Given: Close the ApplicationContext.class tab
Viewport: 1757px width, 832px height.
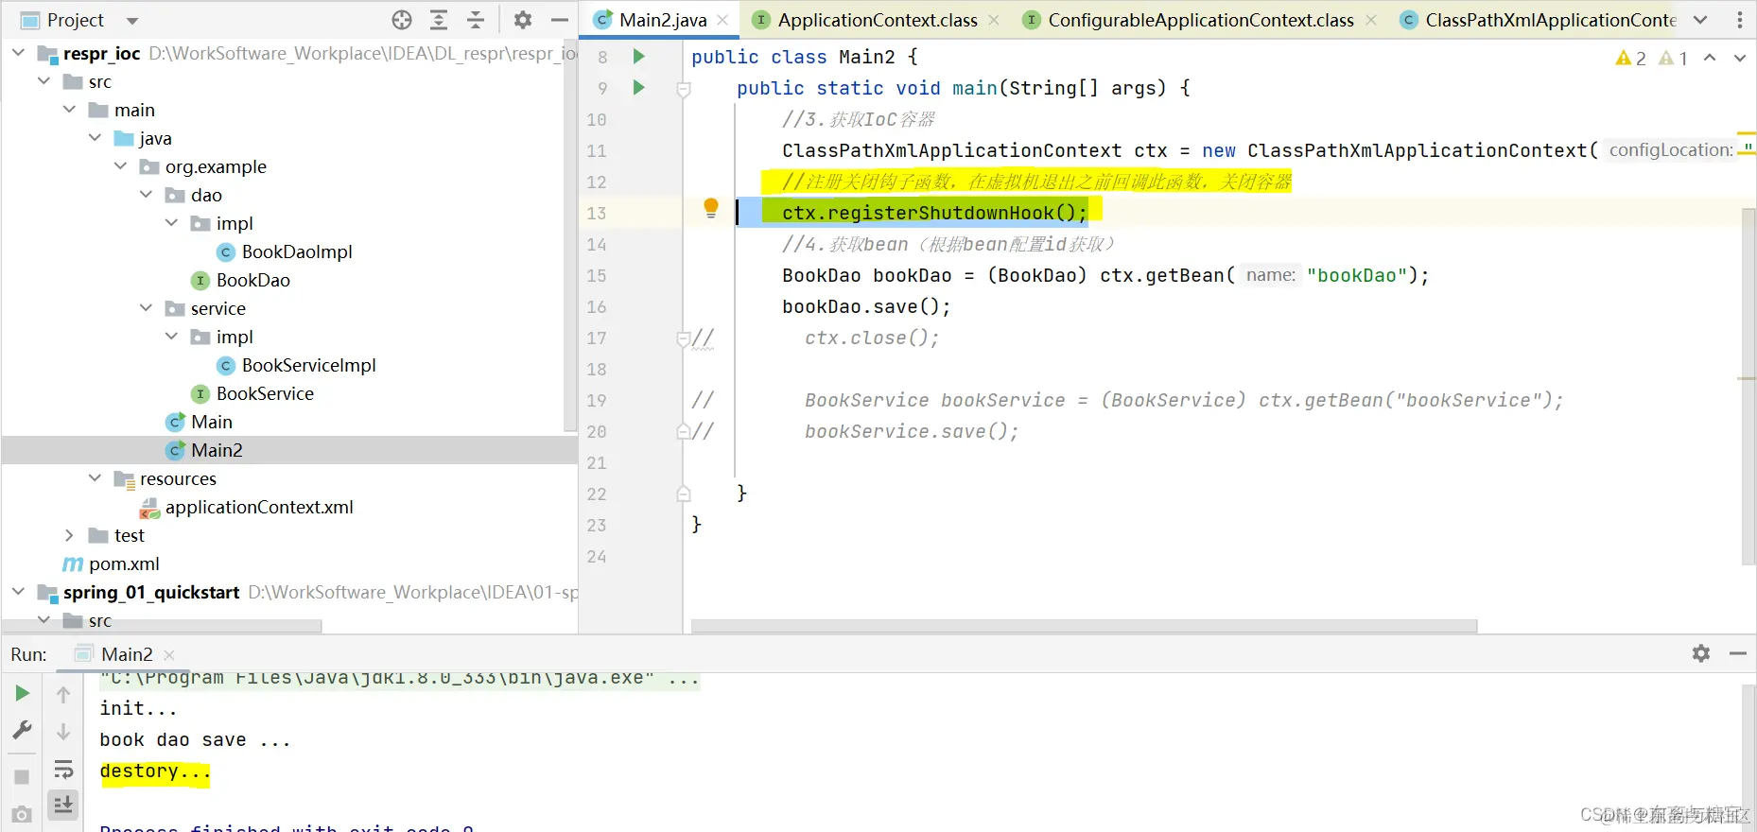Looking at the screenshot, I should click(x=994, y=20).
